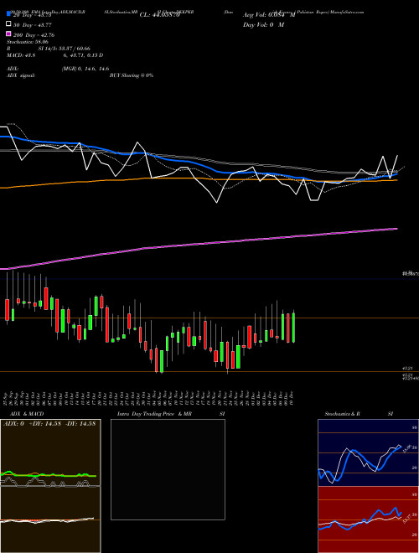Screen dimensions: 419x553
Task: Click the white 50 Day legend swatch
Action: (x=8, y=24)
